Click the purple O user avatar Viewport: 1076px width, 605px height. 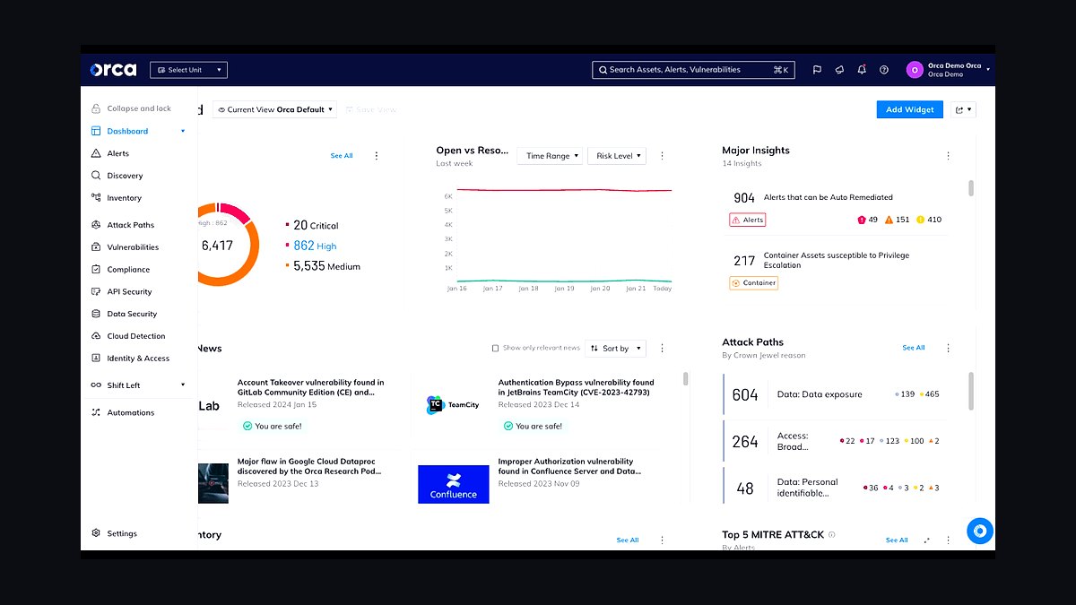[x=915, y=70]
